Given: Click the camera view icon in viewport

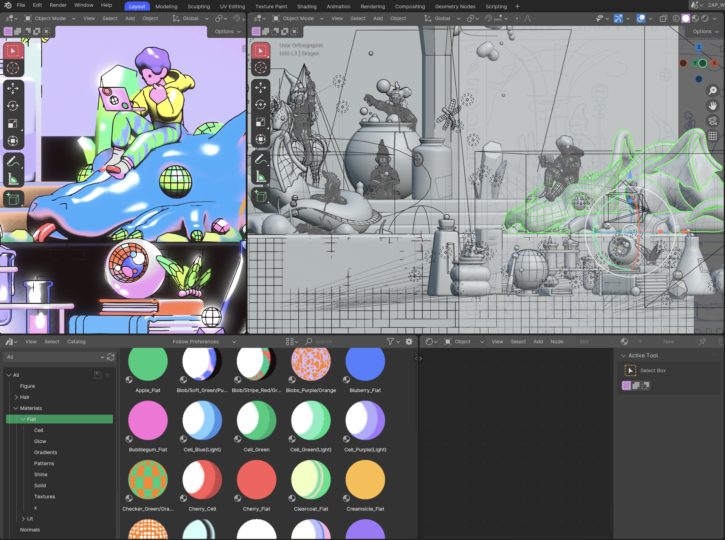Looking at the screenshot, I should (x=713, y=121).
